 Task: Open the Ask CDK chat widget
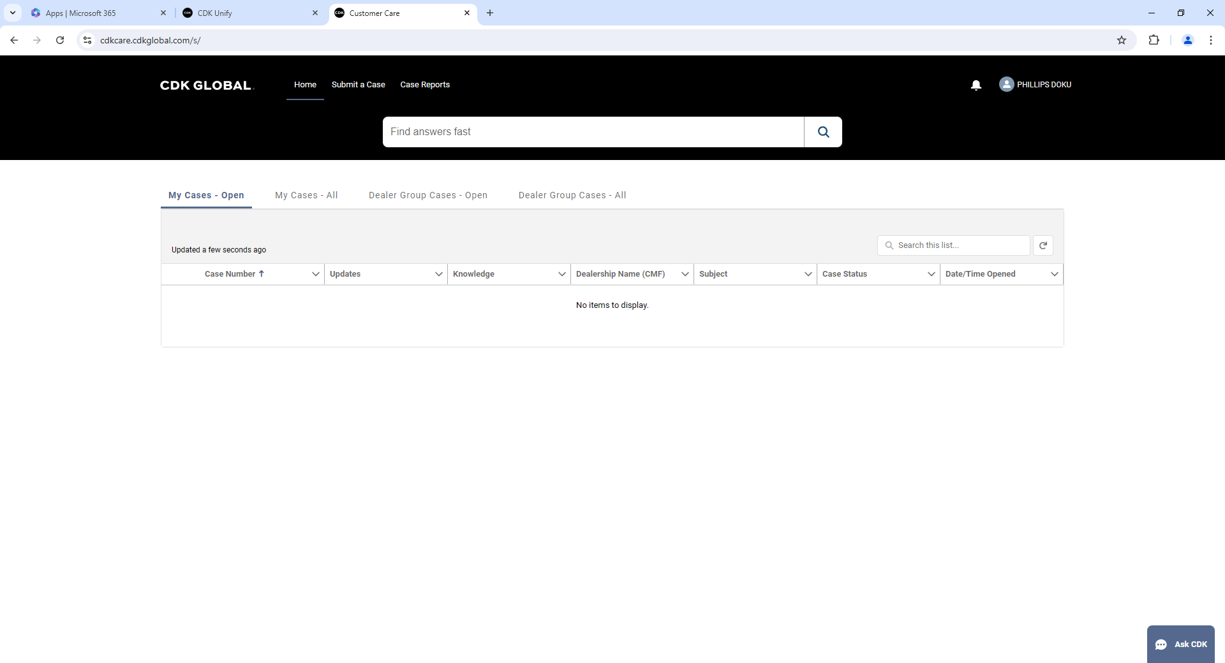pyautogui.click(x=1180, y=644)
